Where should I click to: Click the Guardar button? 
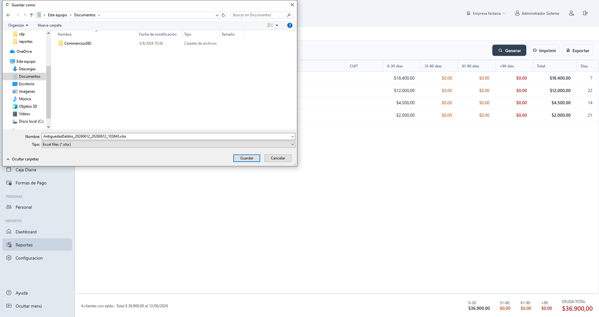247,158
